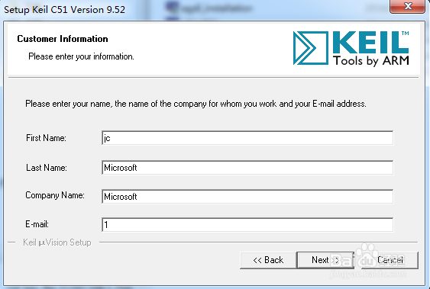The width and height of the screenshot is (430, 289).
Task: Click the E-mail label
Action: (x=37, y=224)
